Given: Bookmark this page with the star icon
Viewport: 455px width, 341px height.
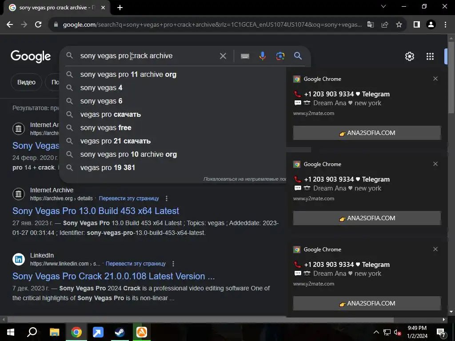Looking at the screenshot, I should click(x=399, y=25).
